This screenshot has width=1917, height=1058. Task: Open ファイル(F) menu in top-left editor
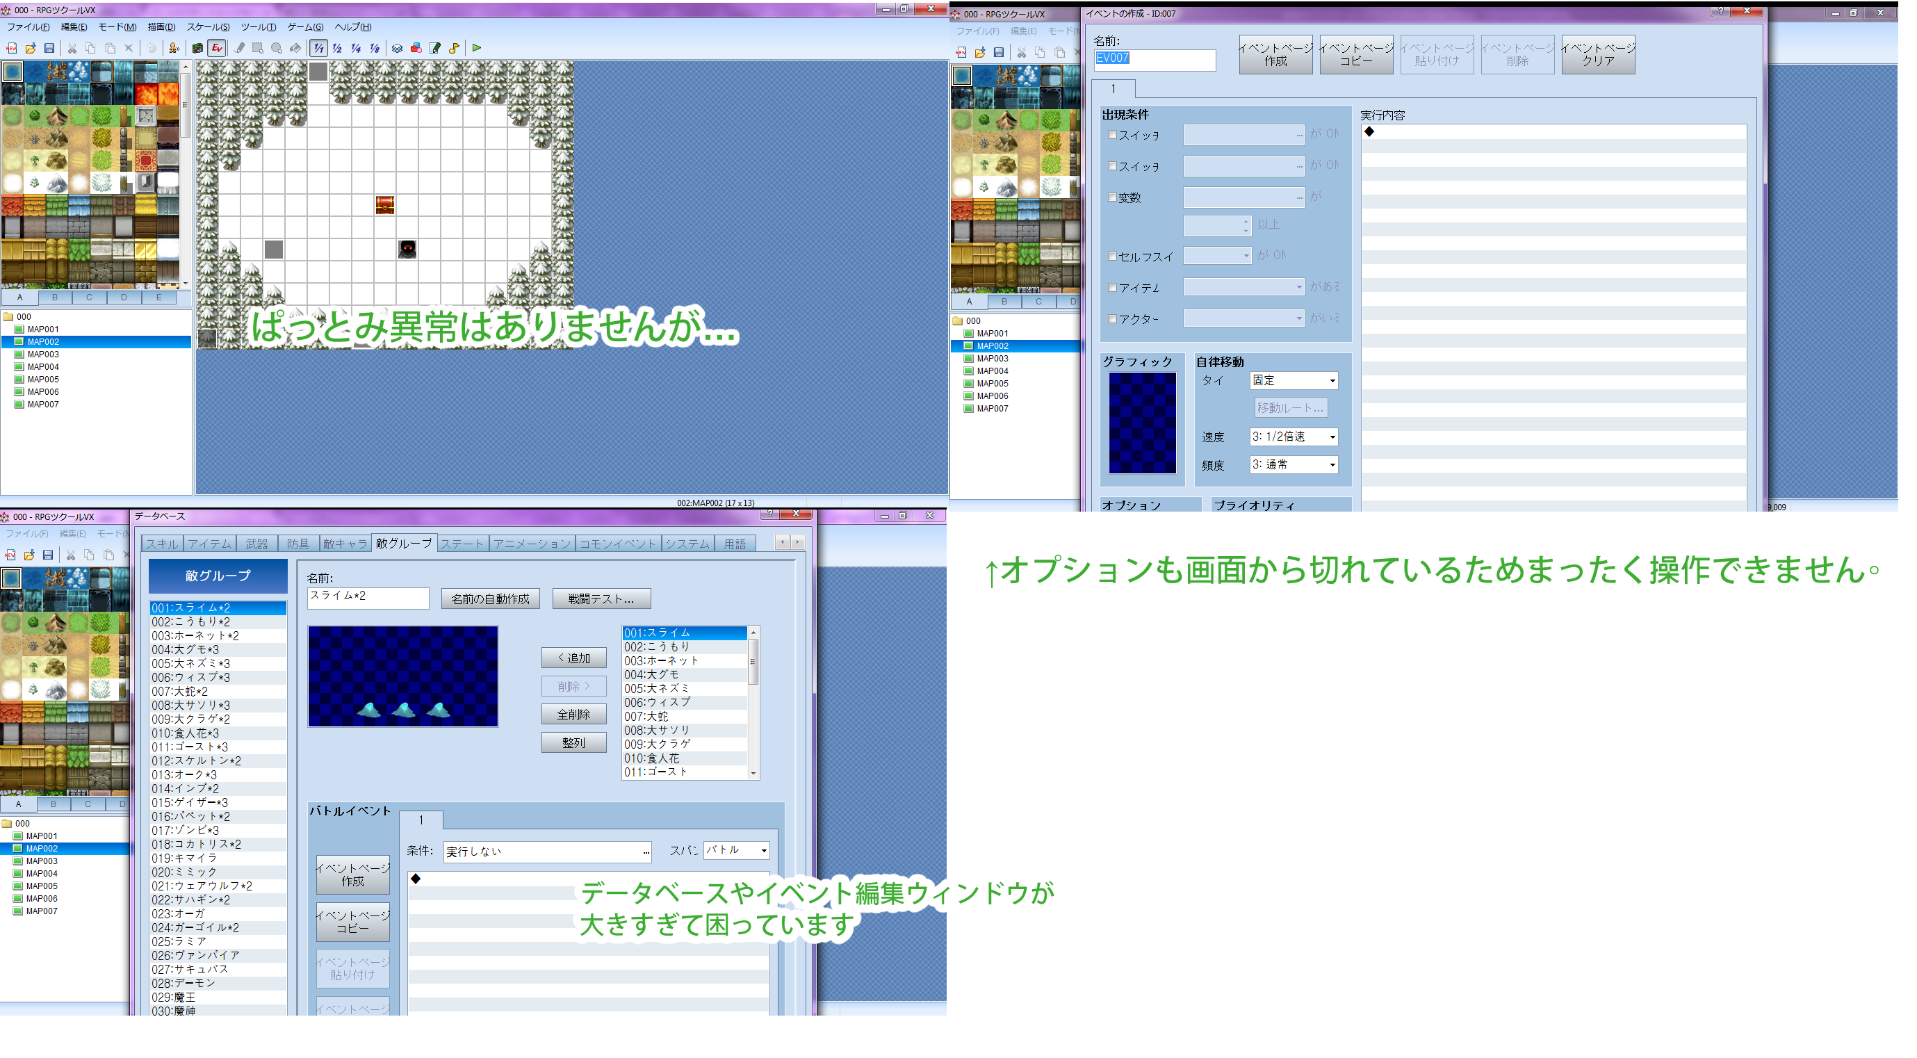[x=28, y=27]
